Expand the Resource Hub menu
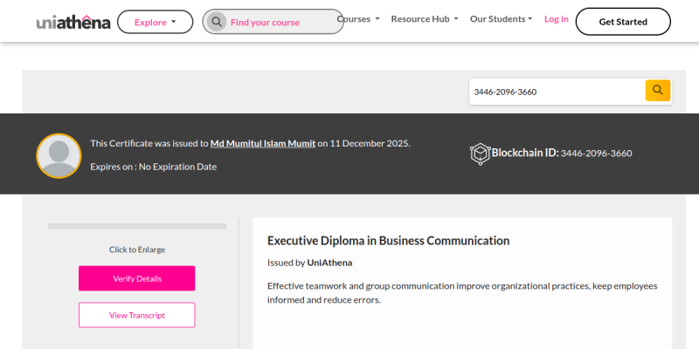699x349 pixels. click(x=425, y=19)
